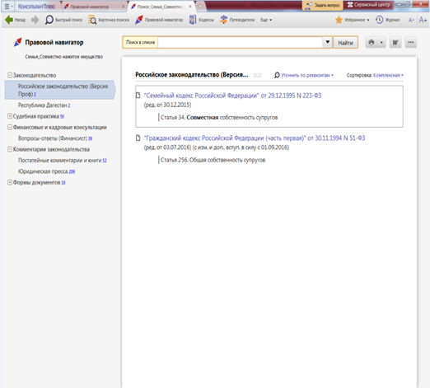
Task: Click the Правовой навигатор panel logo
Action: [x=17, y=42]
